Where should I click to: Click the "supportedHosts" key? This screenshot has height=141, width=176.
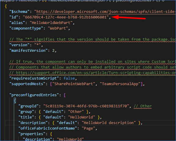pyautogui.click(x=28, y=84)
